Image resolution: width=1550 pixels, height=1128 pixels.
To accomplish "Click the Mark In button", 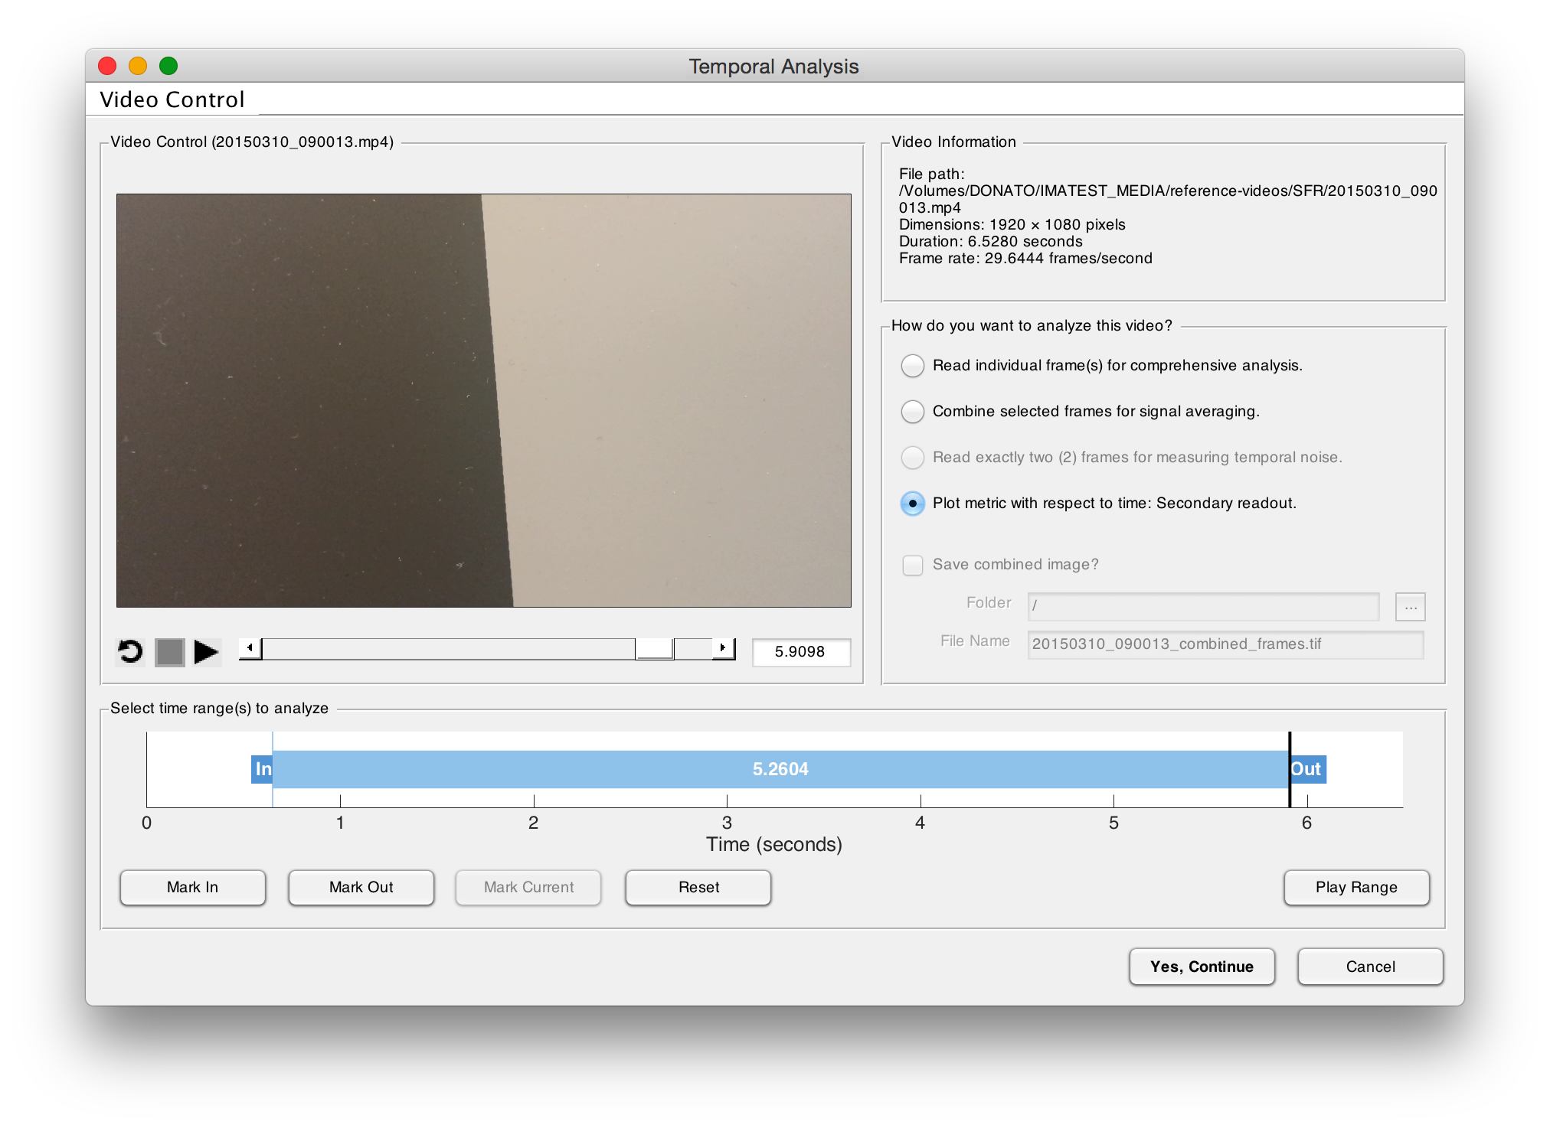I will point(193,888).
